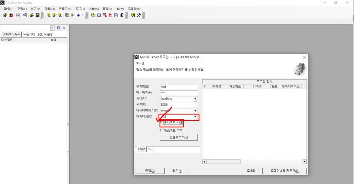
Task: Click the 포트 input field showing 3306
Action: 179,105
